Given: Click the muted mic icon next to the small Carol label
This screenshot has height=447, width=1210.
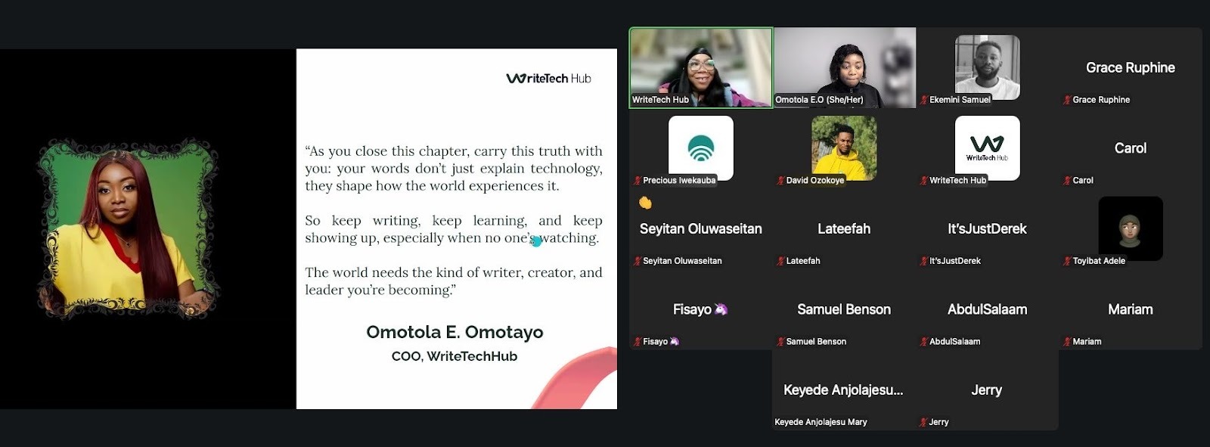Looking at the screenshot, I should pyautogui.click(x=1067, y=181).
